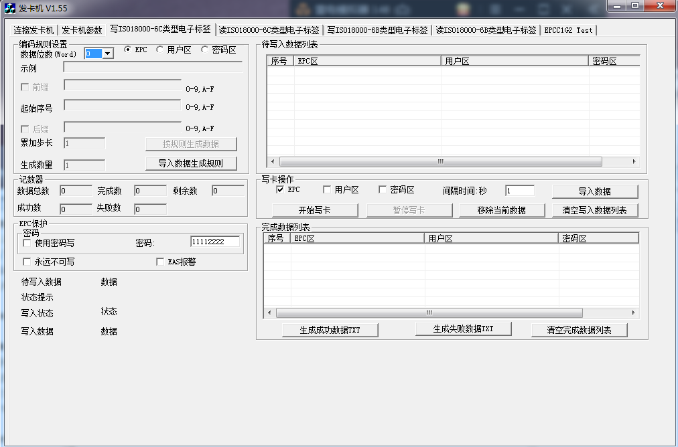Click the 待写入数据 label text
The width and height of the screenshot is (678, 447).
pos(42,282)
